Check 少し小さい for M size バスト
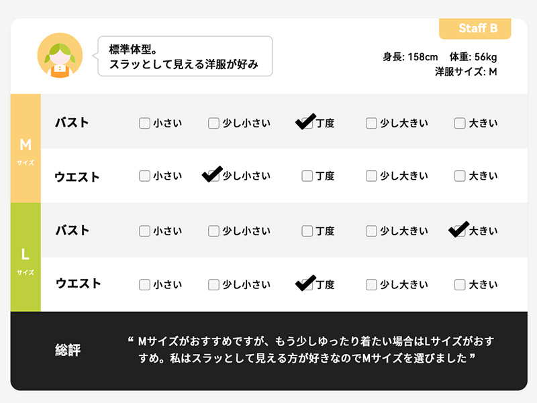 coord(213,123)
